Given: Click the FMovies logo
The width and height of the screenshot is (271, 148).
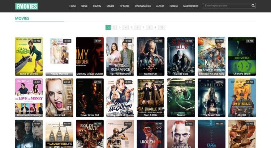Looking at the screenshot, I should (x=26, y=6).
